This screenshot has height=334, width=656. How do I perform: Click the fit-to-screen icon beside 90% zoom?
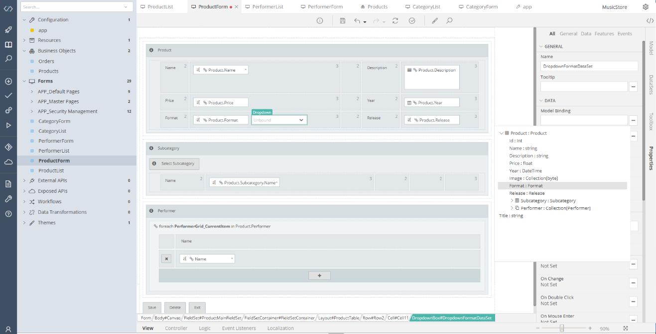click(x=626, y=328)
